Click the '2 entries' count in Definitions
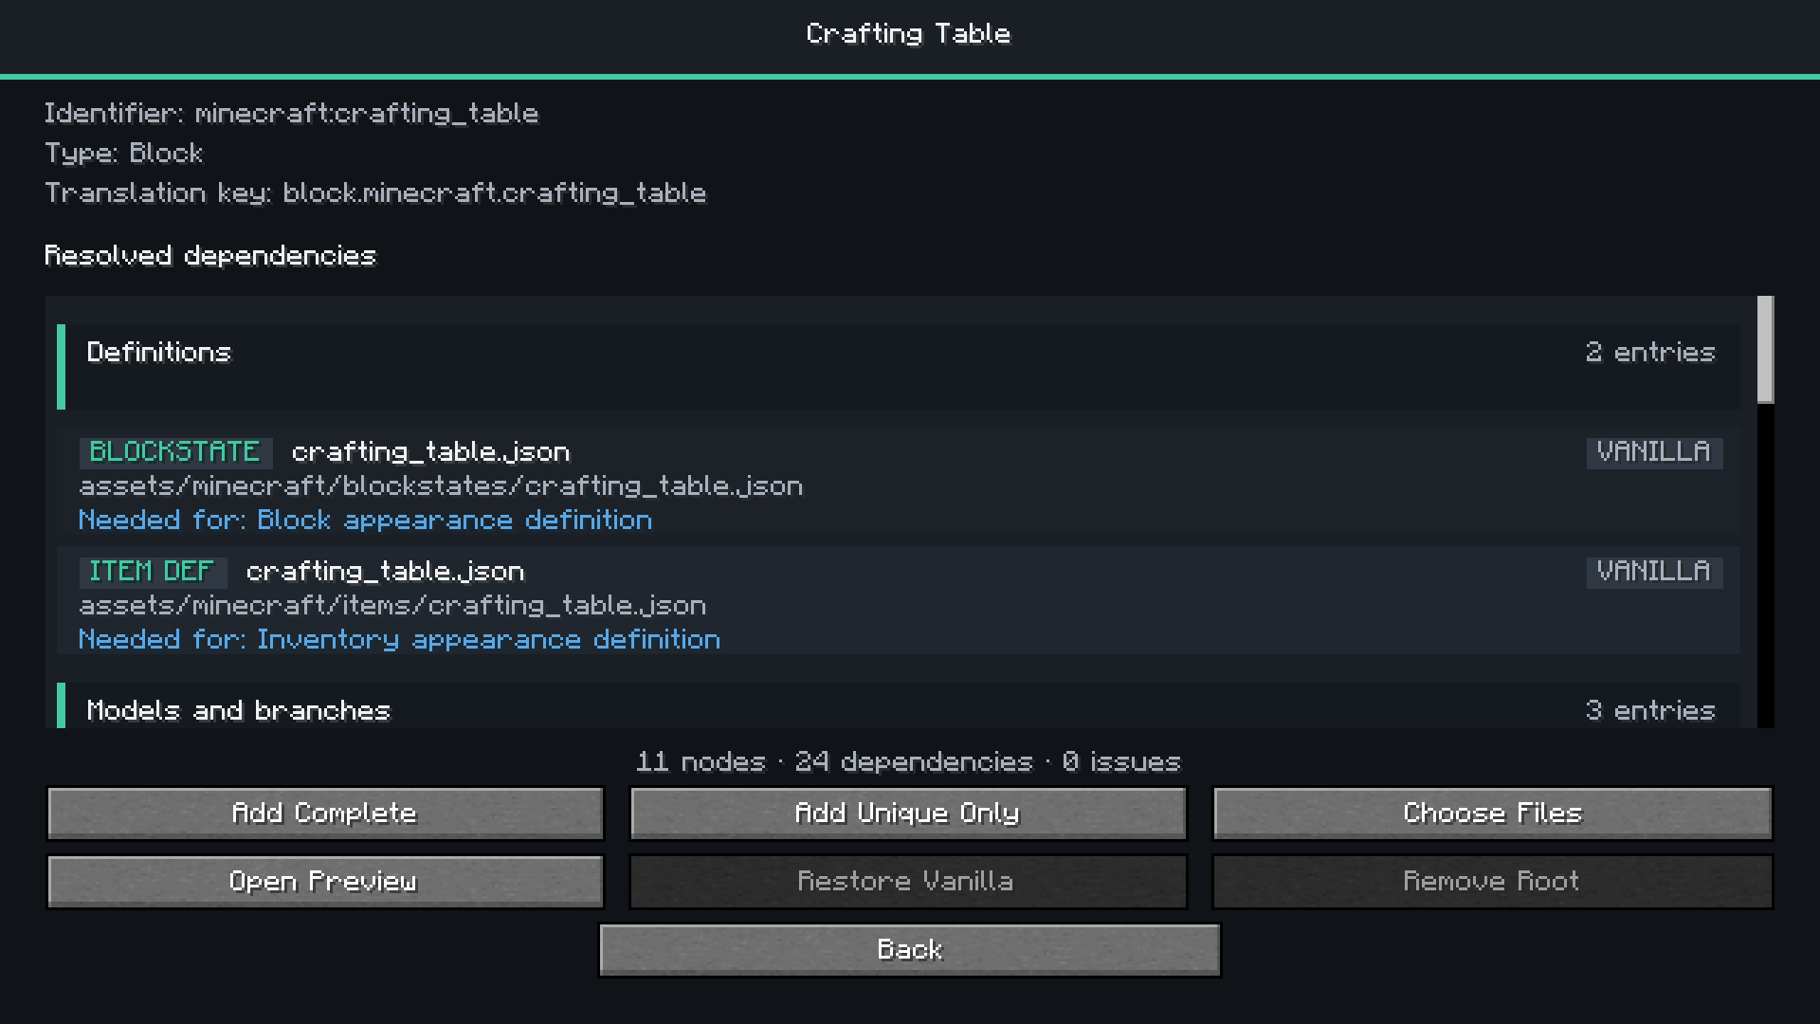This screenshot has width=1820, height=1024. pos(1651,353)
